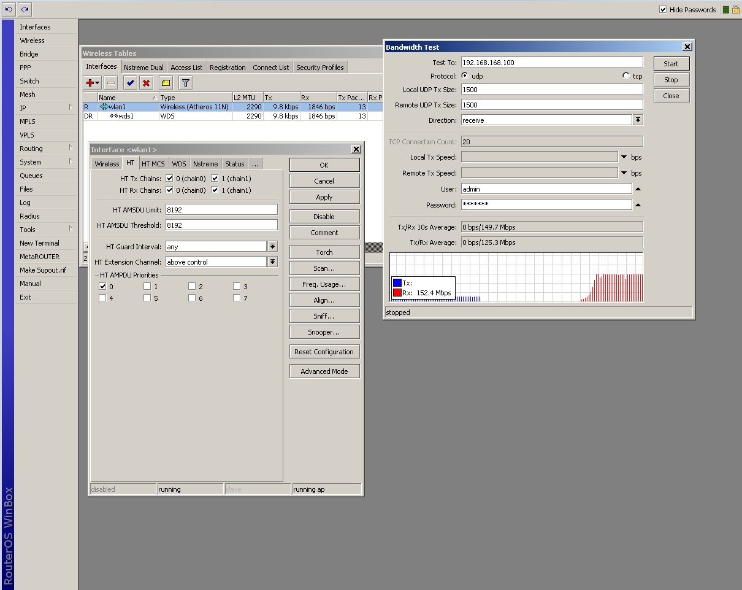Click the Apply button

click(x=324, y=197)
